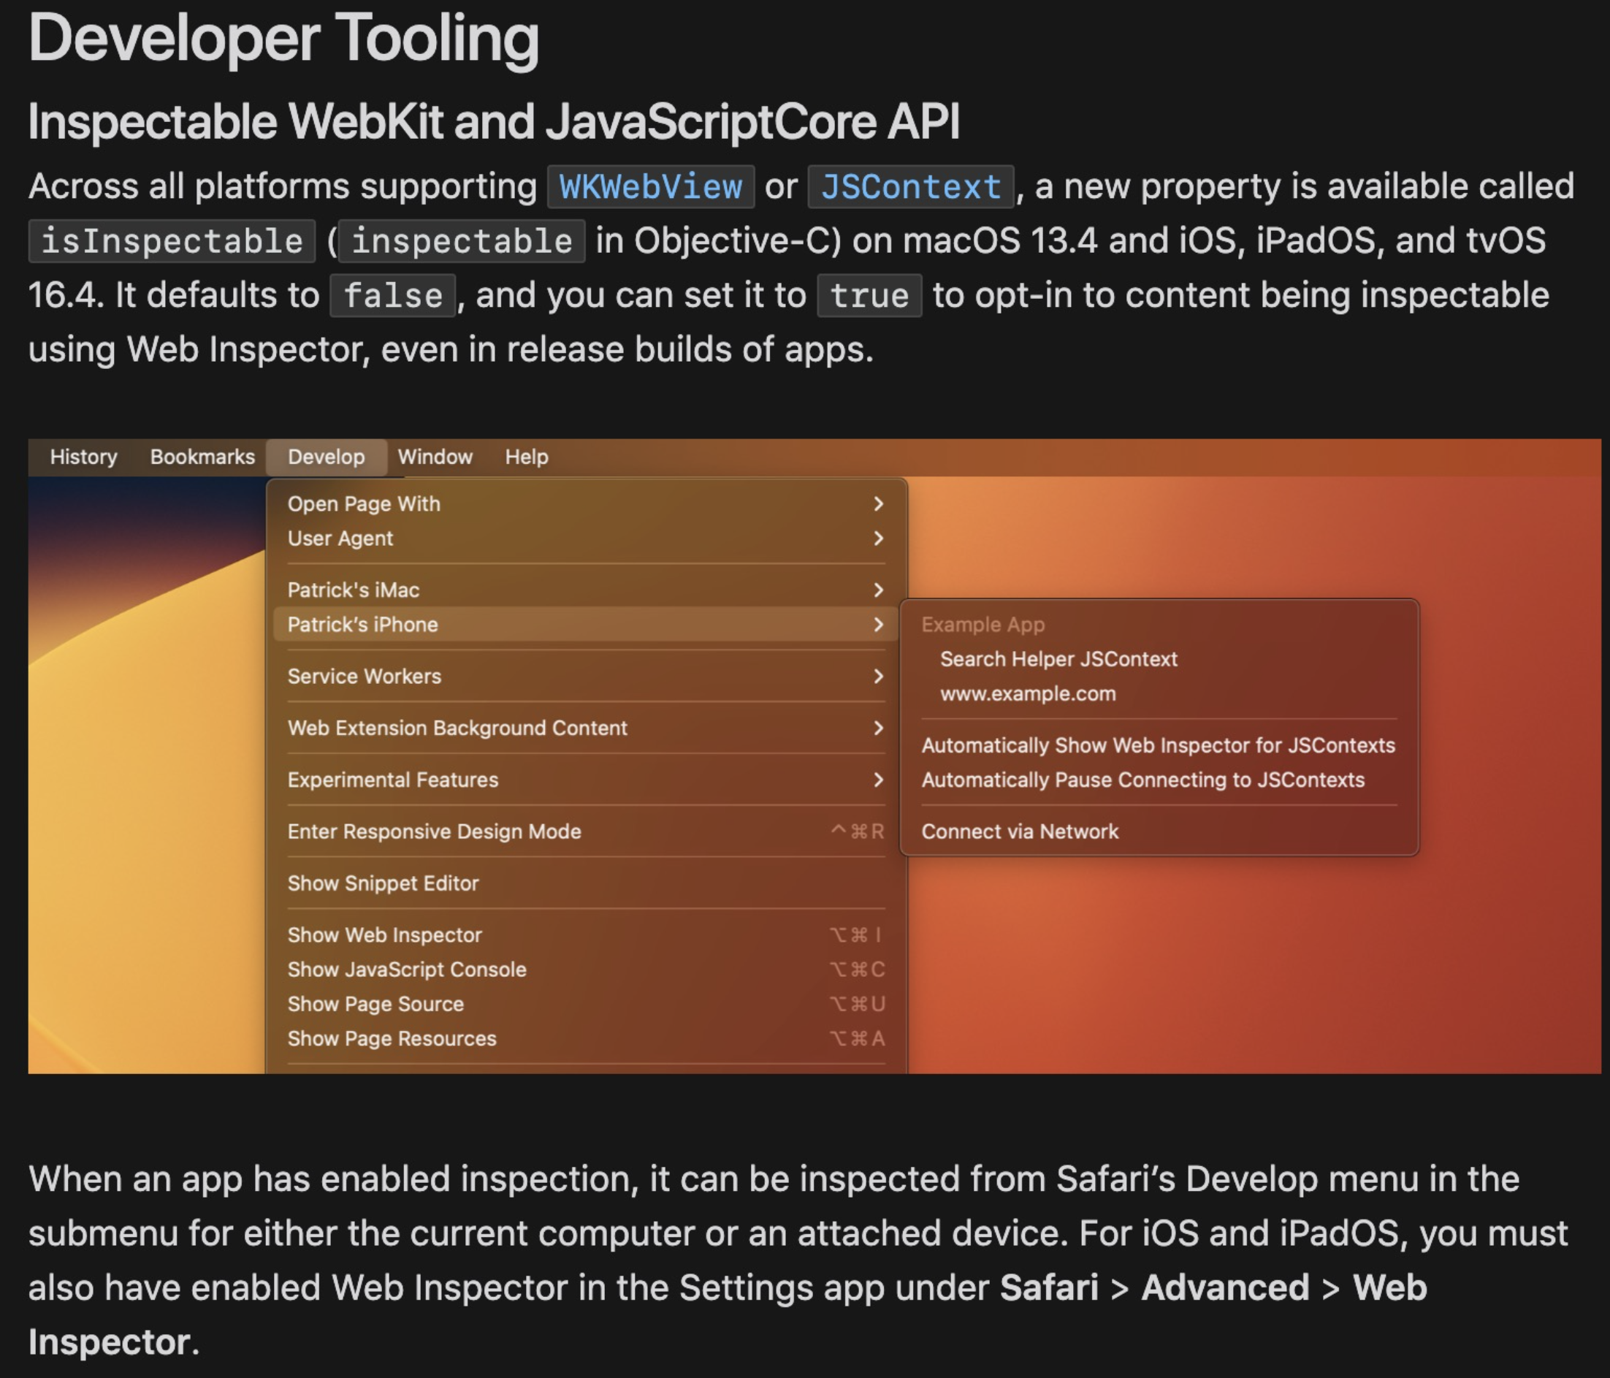This screenshot has height=1378, width=1610.
Task: Expand Experimental Features submenu chevron
Action: coord(878,780)
